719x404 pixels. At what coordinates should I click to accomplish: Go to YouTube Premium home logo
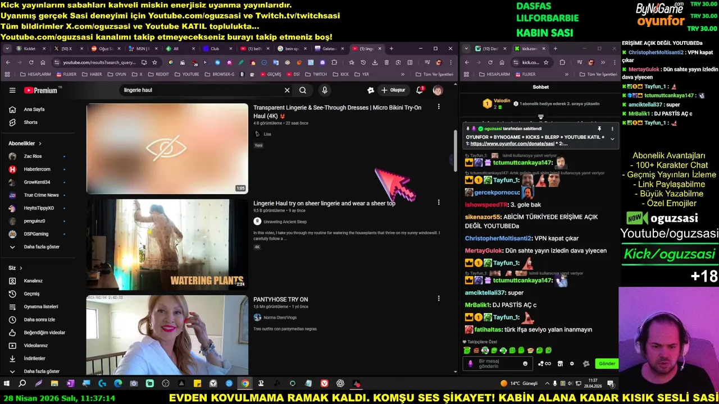pyautogui.click(x=41, y=90)
